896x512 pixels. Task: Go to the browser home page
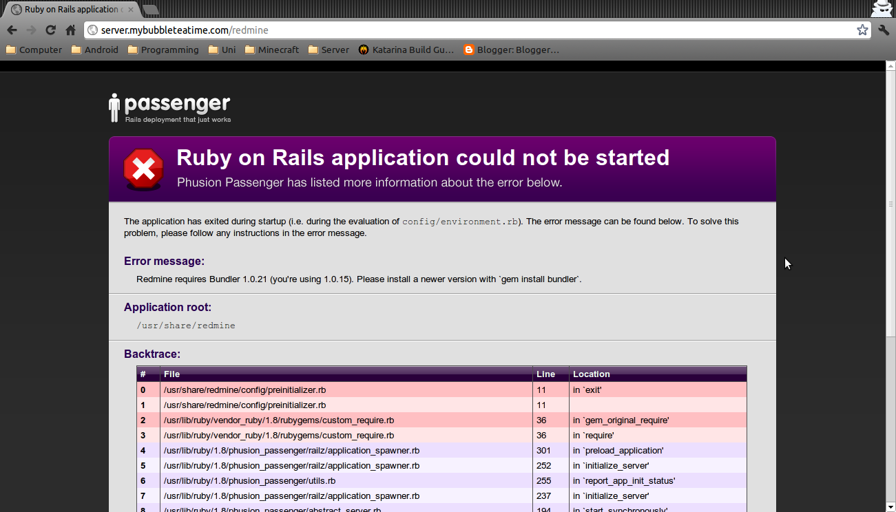click(70, 30)
